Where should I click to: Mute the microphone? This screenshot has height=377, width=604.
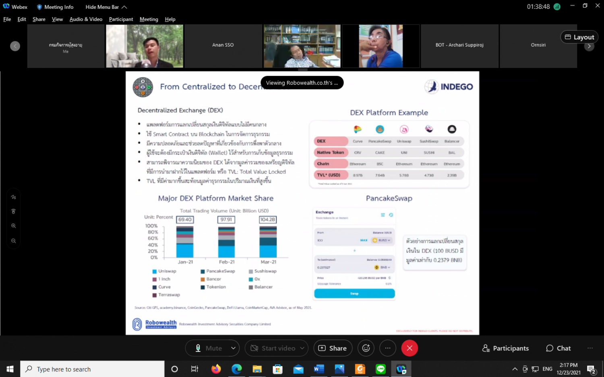click(208, 348)
